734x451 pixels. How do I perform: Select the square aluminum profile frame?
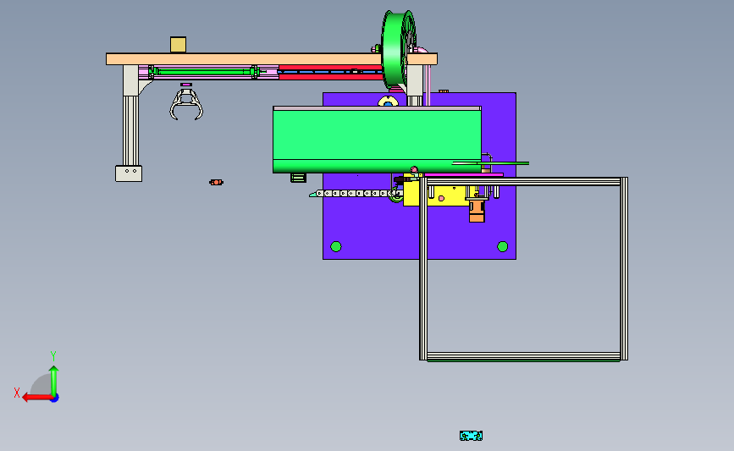(x=523, y=269)
